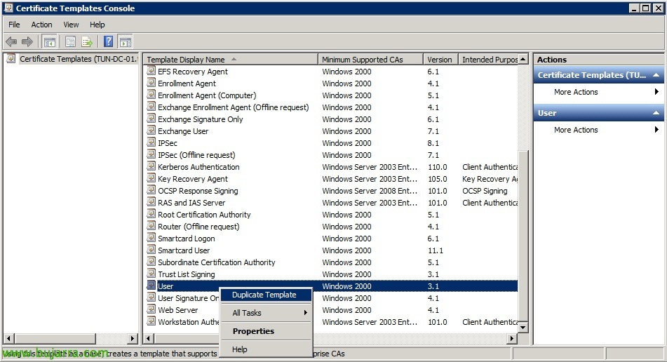Click the Smartcard User template icon

tap(151, 249)
